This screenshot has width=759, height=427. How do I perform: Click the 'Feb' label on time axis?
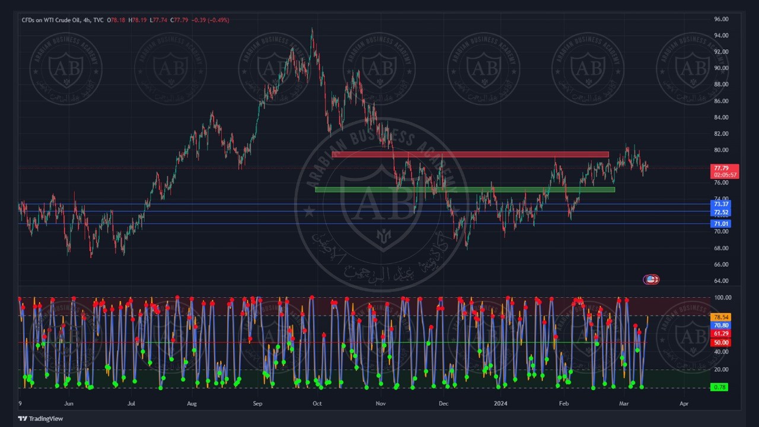[x=564, y=404]
